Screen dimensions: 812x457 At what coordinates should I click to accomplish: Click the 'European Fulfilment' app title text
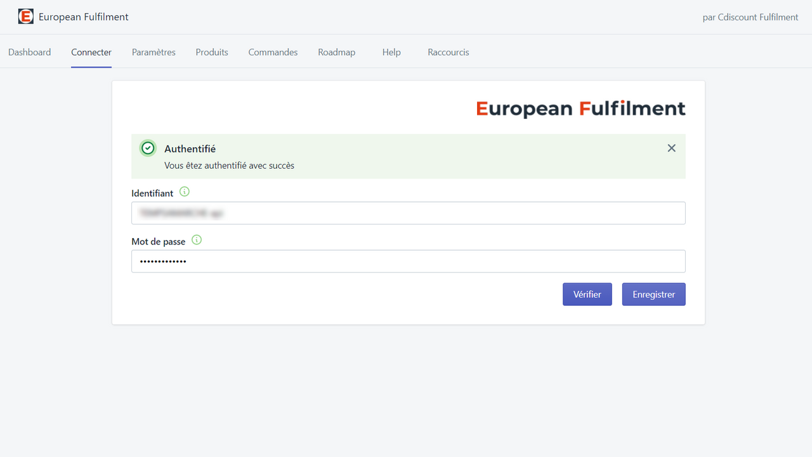(84, 17)
